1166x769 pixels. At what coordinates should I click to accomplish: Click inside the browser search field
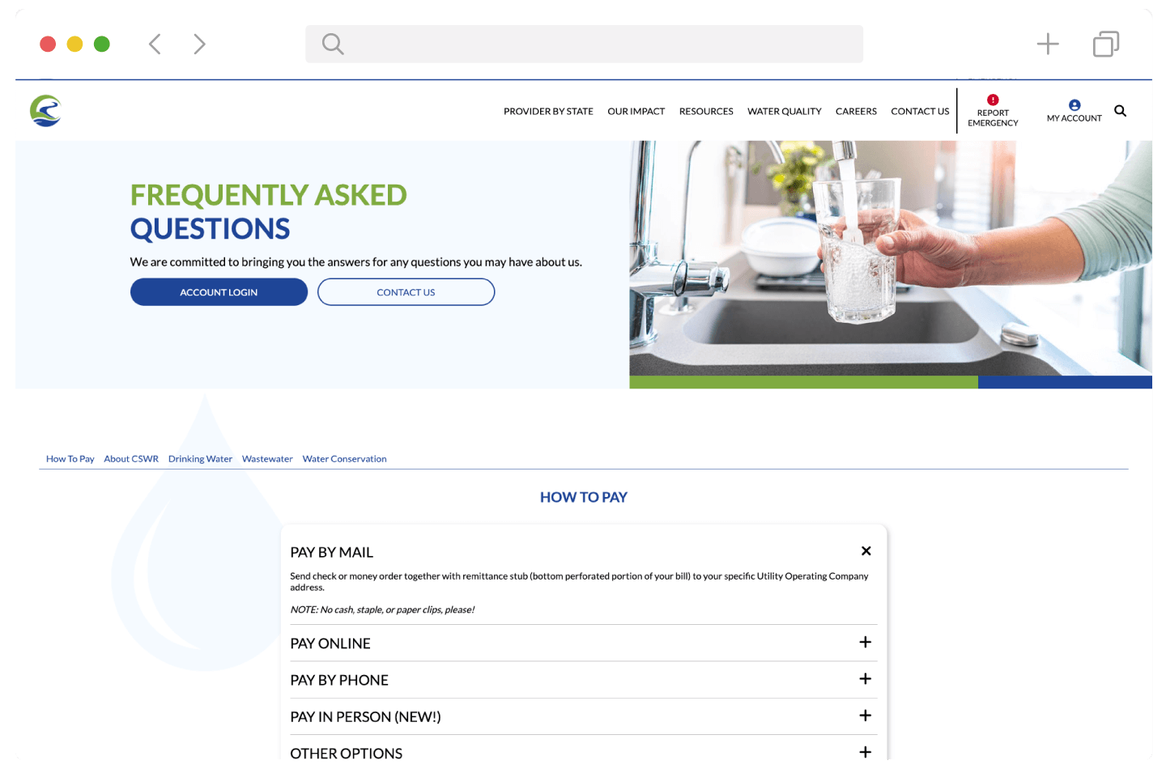583,44
